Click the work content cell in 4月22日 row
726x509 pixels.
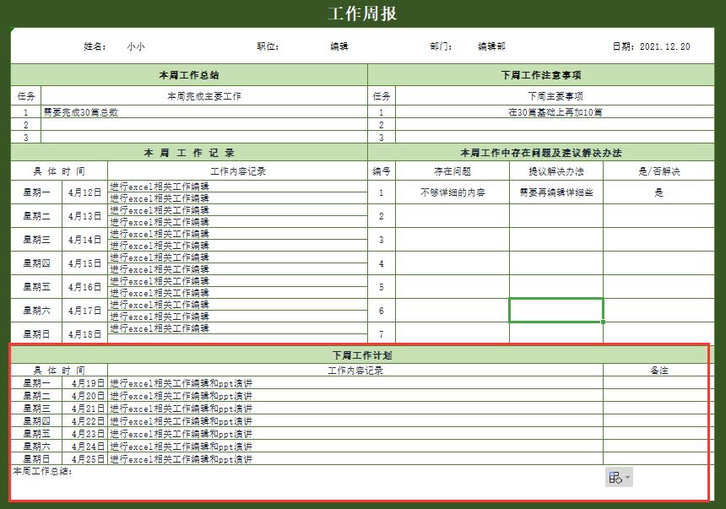355,421
